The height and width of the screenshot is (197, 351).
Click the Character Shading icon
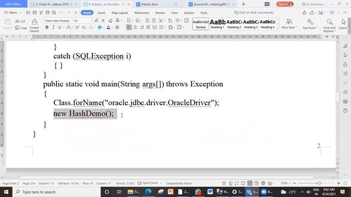tap(117, 27)
